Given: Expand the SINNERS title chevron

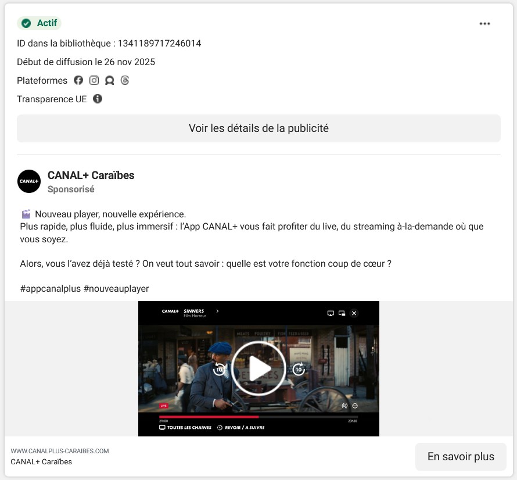Looking at the screenshot, I should point(217,311).
